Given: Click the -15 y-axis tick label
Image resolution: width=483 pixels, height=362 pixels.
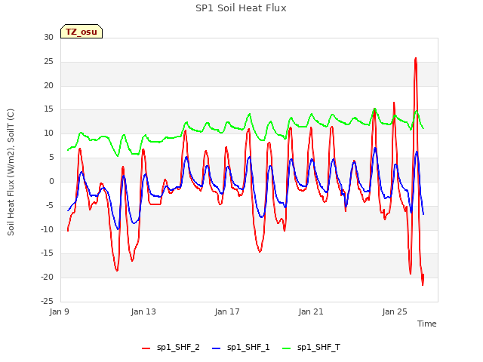Looking at the screenshot, I should pos(48,253).
